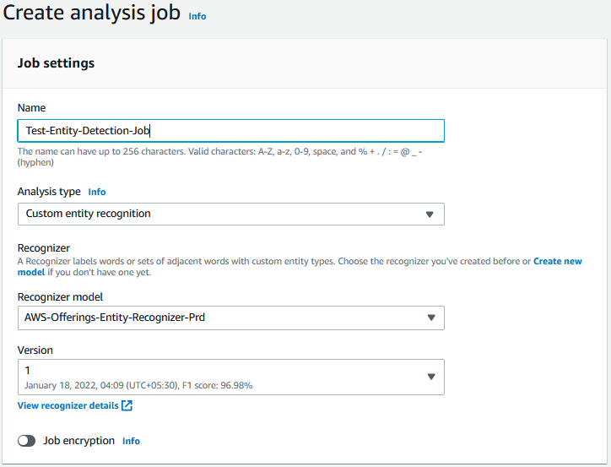Focus the Name field containing Test-Entity-Detection-Job
Screen dimensions: 611x467
230,131
